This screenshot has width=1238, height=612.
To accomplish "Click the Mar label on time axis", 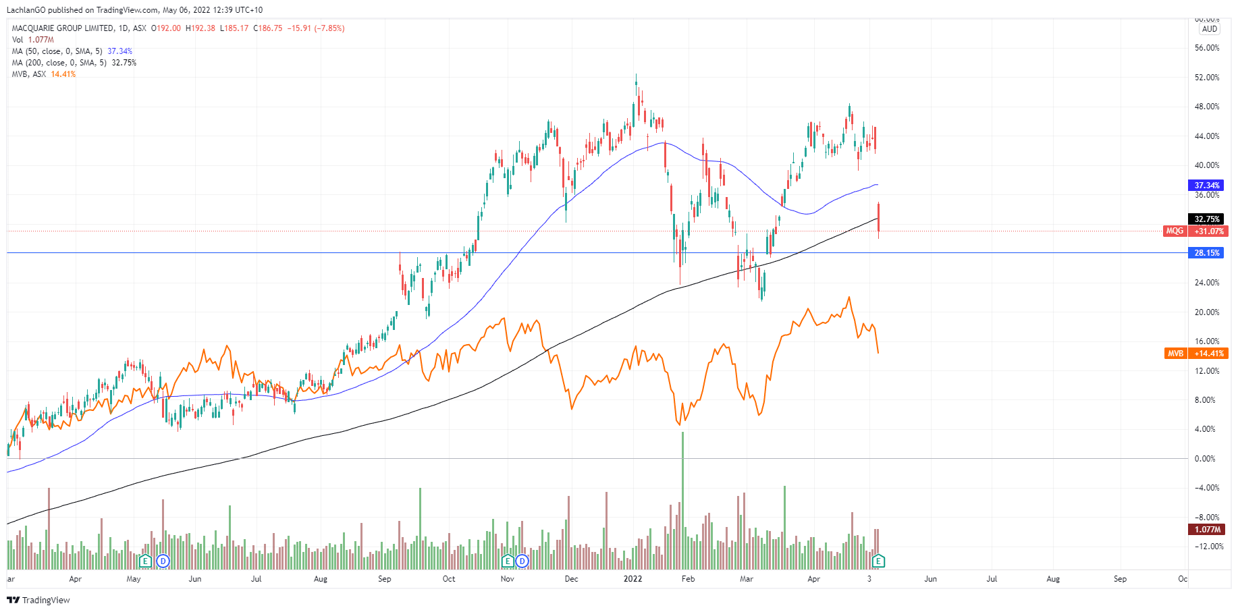I will click(747, 579).
